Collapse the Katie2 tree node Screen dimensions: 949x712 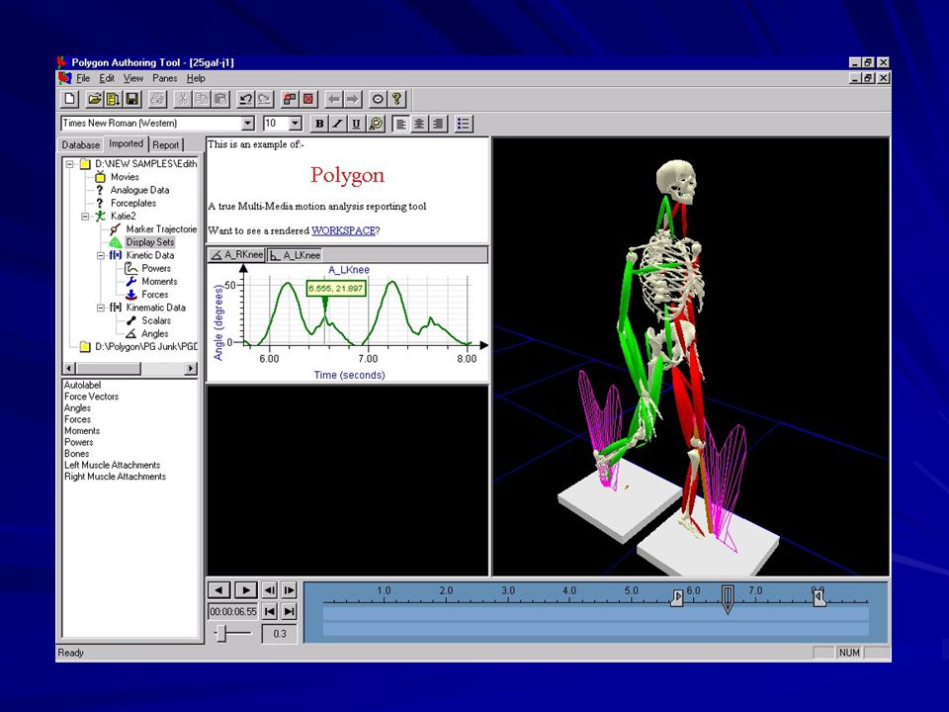point(85,217)
